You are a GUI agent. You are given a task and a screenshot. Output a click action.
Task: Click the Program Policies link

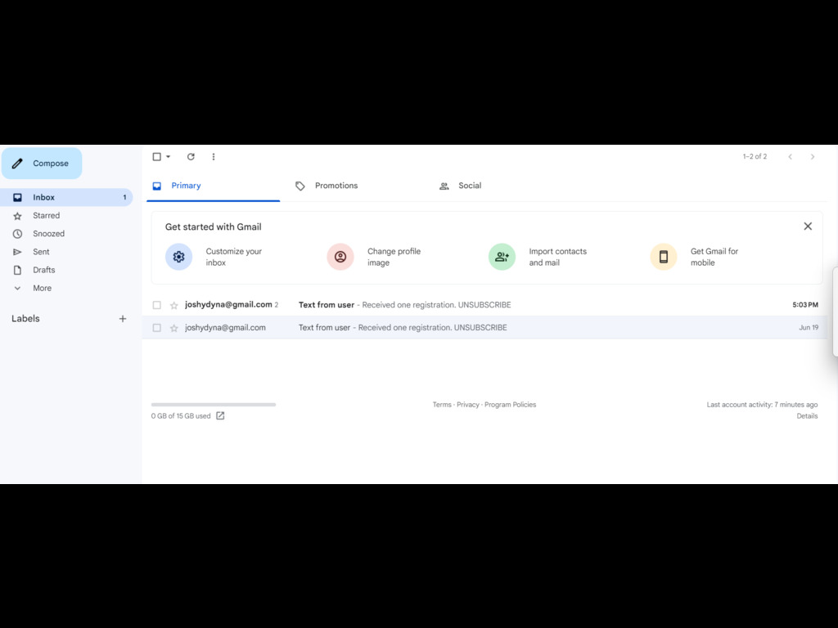click(x=510, y=405)
